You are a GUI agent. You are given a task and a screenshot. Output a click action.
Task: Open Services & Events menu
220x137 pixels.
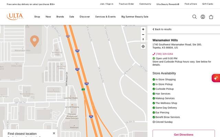[106, 17]
